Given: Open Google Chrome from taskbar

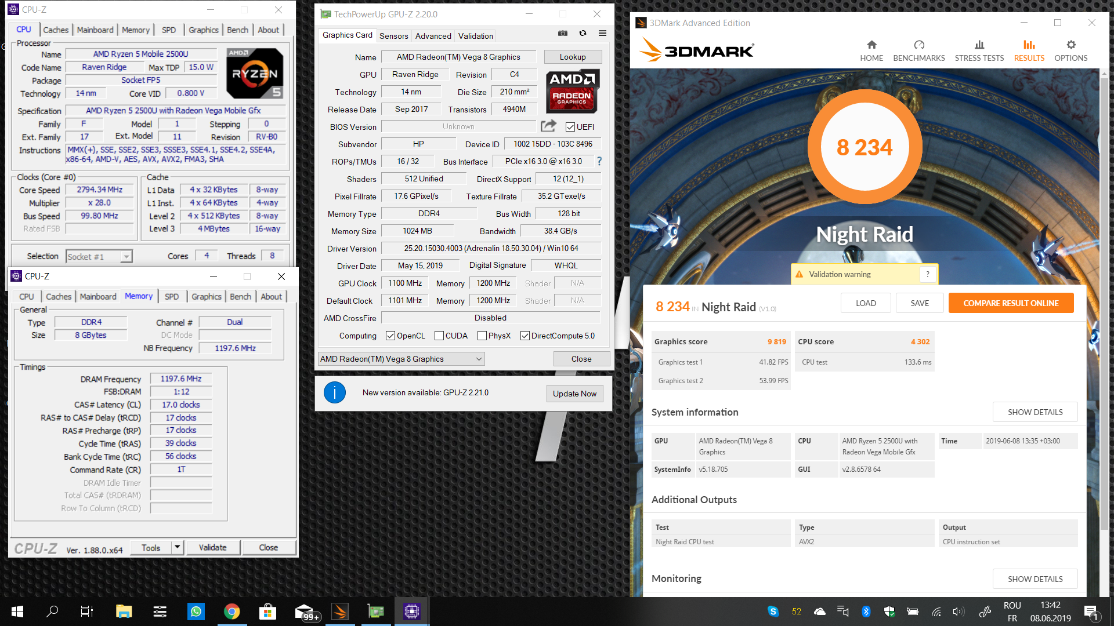Looking at the screenshot, I should (232, 612).
